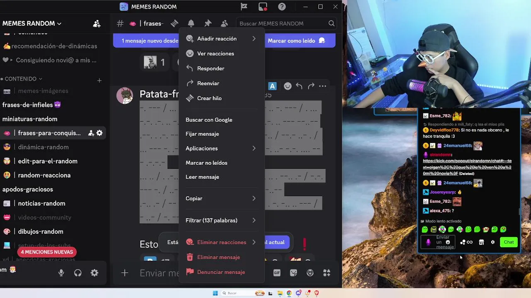Select Buscar con Google menu entry
531x298 pixels.
tap(222, 120)
